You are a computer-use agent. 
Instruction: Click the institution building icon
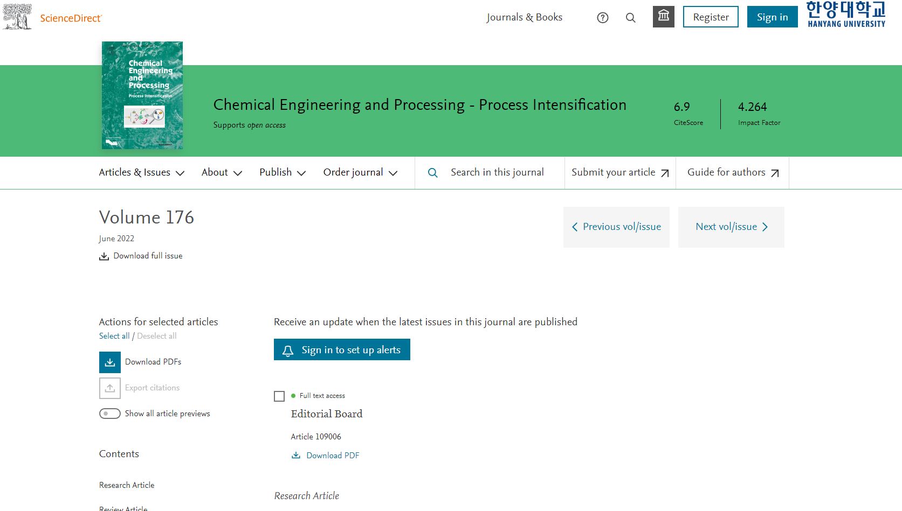click(x=663, y=17)
